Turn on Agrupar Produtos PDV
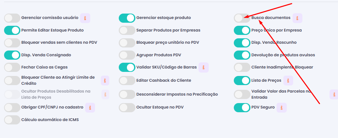This screenshot has width=338, height=138. (x=127, y=55)
